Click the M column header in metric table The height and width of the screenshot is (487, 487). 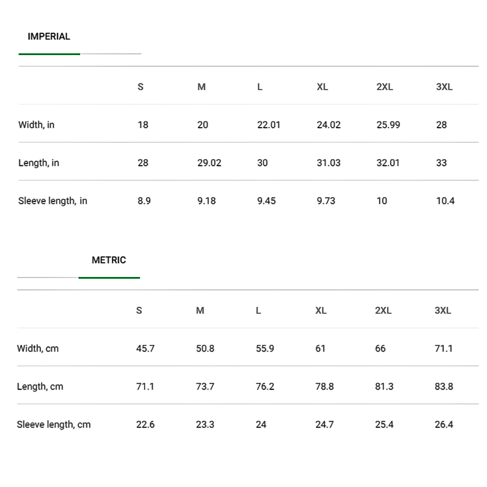coord(200,311)
